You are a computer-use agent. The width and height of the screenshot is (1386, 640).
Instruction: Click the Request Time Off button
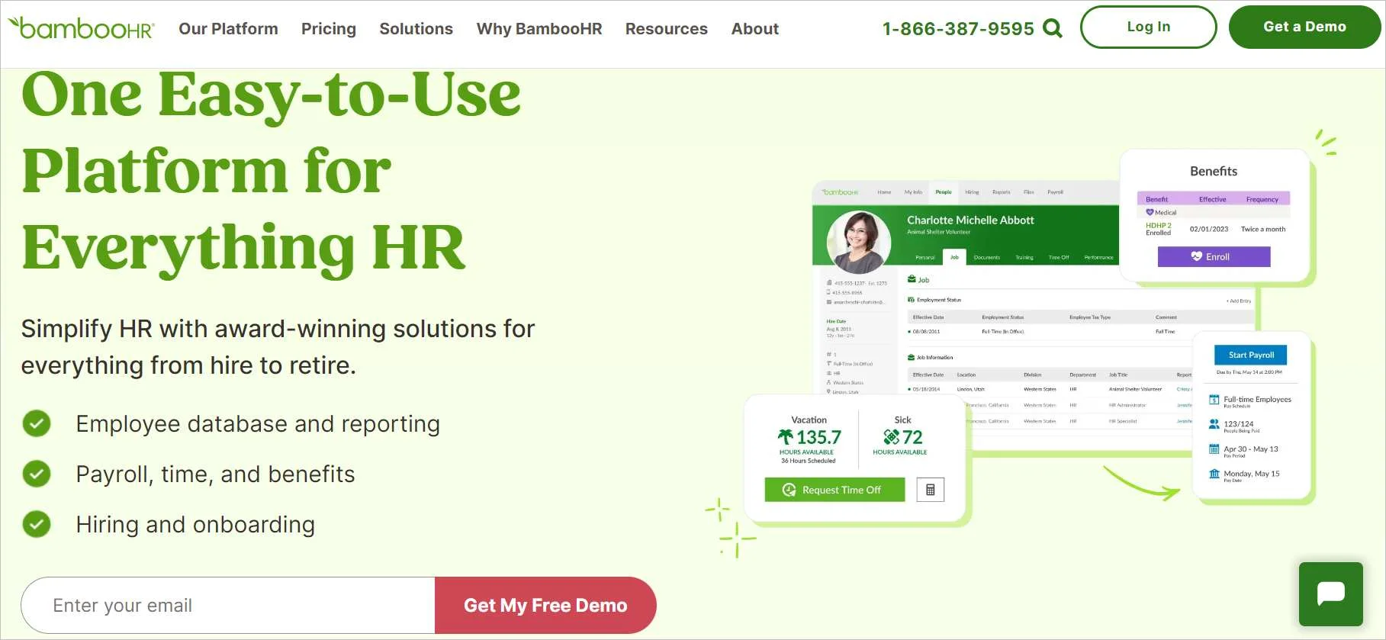(834, 490)
